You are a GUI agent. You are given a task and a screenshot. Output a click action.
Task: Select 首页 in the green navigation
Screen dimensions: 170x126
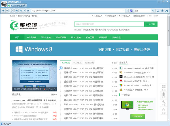17,37
